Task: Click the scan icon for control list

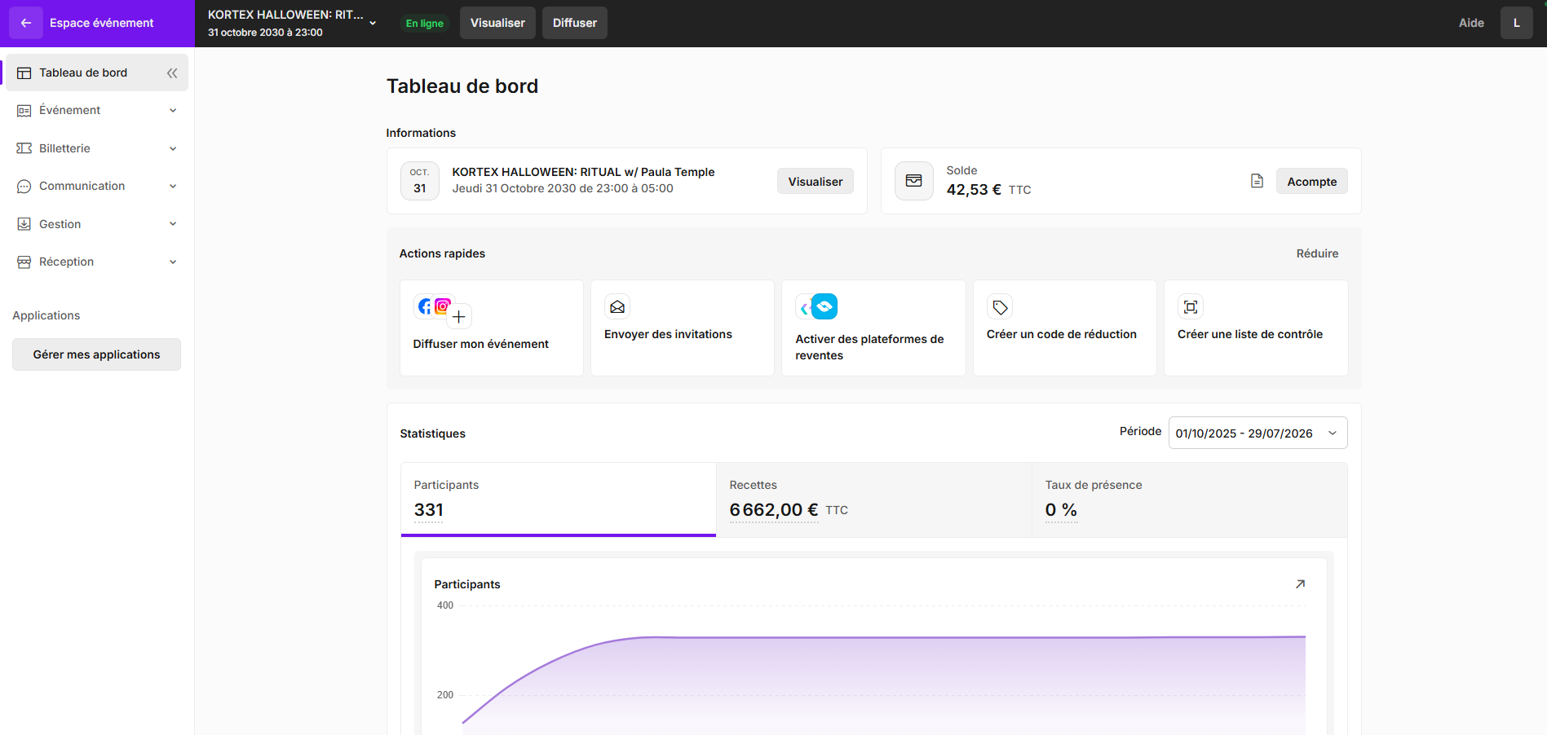Action: pyautogui.click(x=1191, y=306)
